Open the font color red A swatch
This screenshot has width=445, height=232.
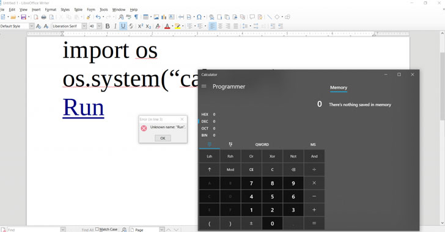[167, 26]
